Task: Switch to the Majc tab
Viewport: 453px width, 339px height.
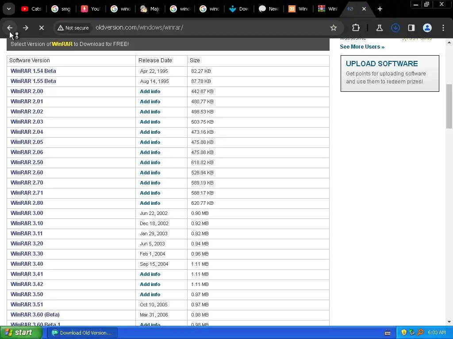Action: pos(150,9)
